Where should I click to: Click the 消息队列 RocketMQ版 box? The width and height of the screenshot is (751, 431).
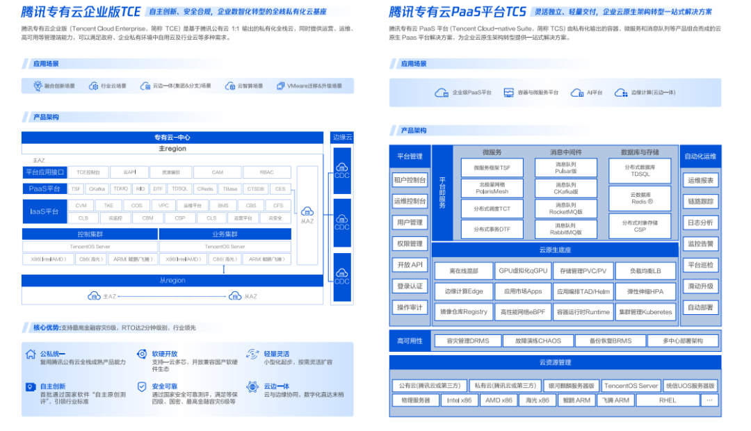565,209
